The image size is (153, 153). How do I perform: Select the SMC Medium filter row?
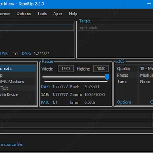(18, 82)
